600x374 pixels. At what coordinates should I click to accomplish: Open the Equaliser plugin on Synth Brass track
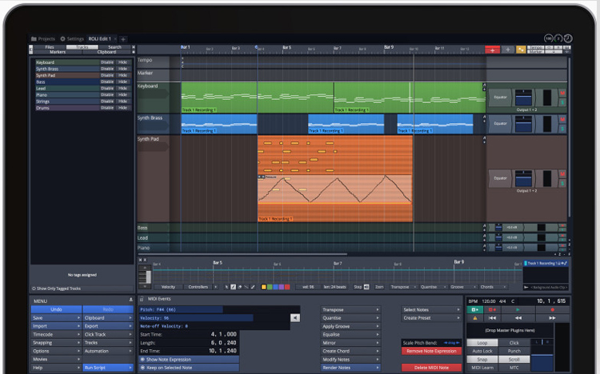click(500, 123)
